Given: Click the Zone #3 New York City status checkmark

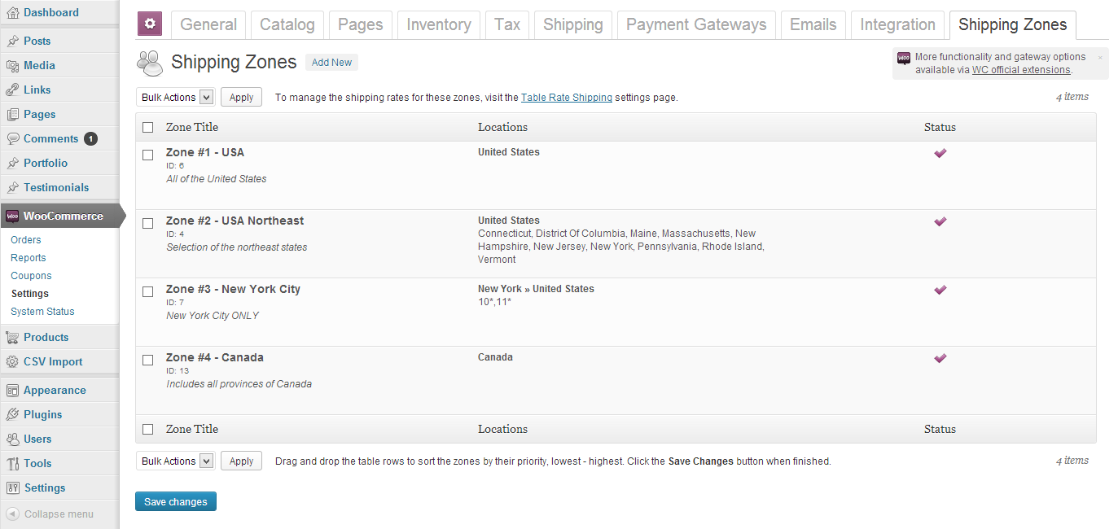Looking at the screenshot, I should pyautogui.click(x=940, y=290).
